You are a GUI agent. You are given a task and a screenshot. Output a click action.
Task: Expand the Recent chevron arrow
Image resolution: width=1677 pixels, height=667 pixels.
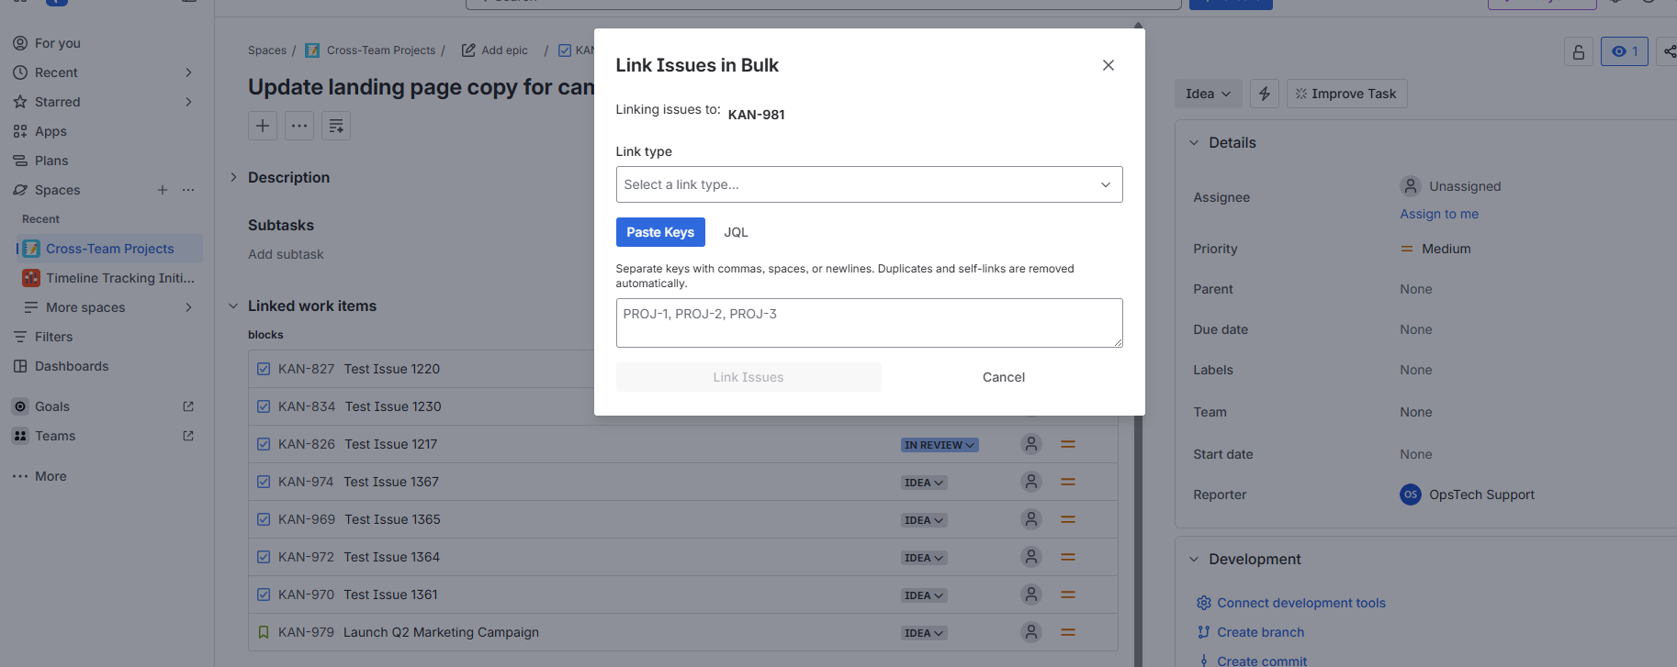tap(188, 72)
